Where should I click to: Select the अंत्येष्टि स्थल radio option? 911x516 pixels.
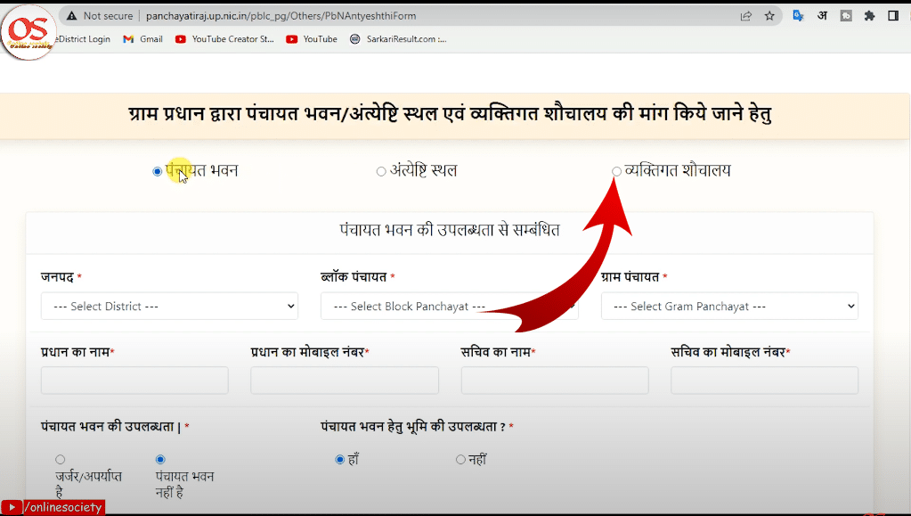(x=381, y=171)
